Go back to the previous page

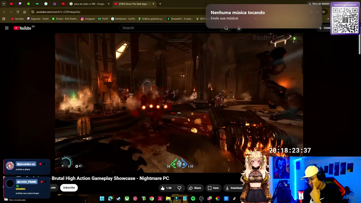click(4, 12)
